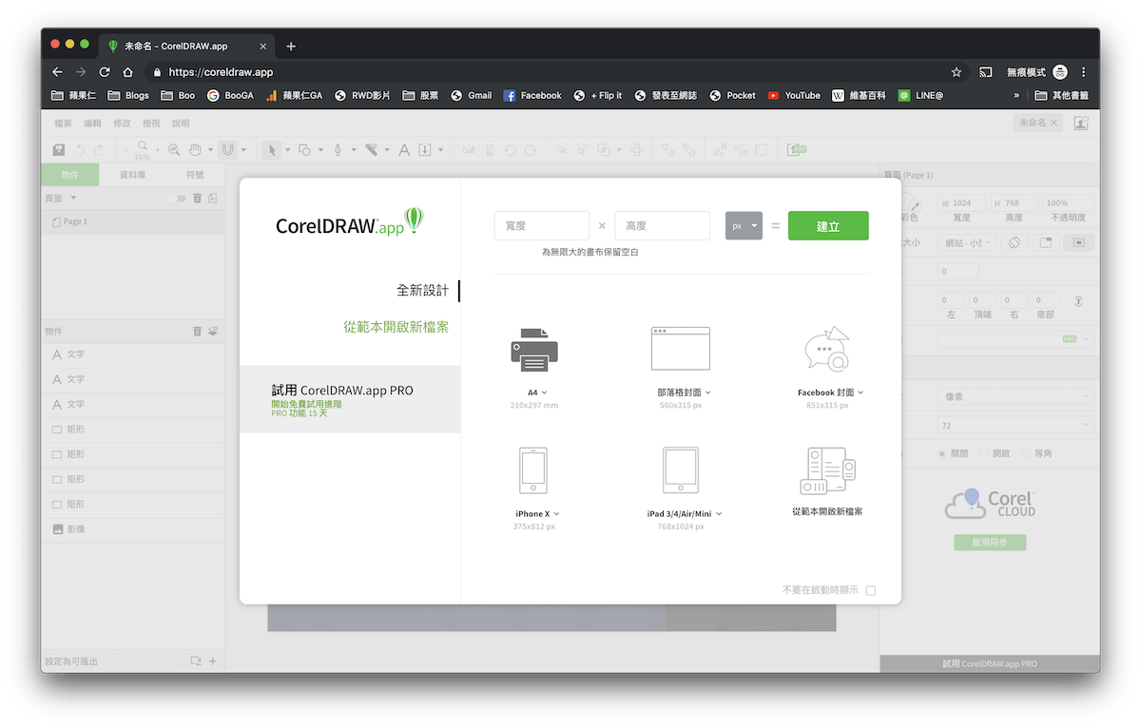
Task: Choose the iPhone X phone icon
Action: click(x=533, y=470)
